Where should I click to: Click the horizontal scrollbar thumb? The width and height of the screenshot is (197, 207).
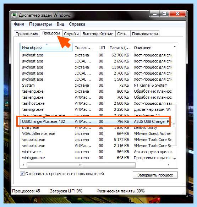(81, 165)
